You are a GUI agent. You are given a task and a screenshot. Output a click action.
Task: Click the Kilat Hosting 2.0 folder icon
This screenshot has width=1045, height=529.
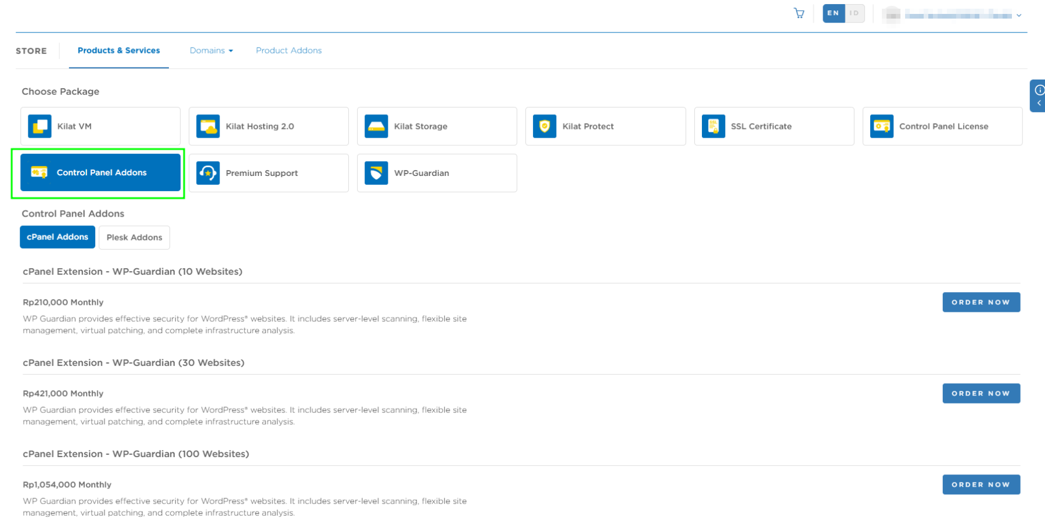tap(207, 126)
